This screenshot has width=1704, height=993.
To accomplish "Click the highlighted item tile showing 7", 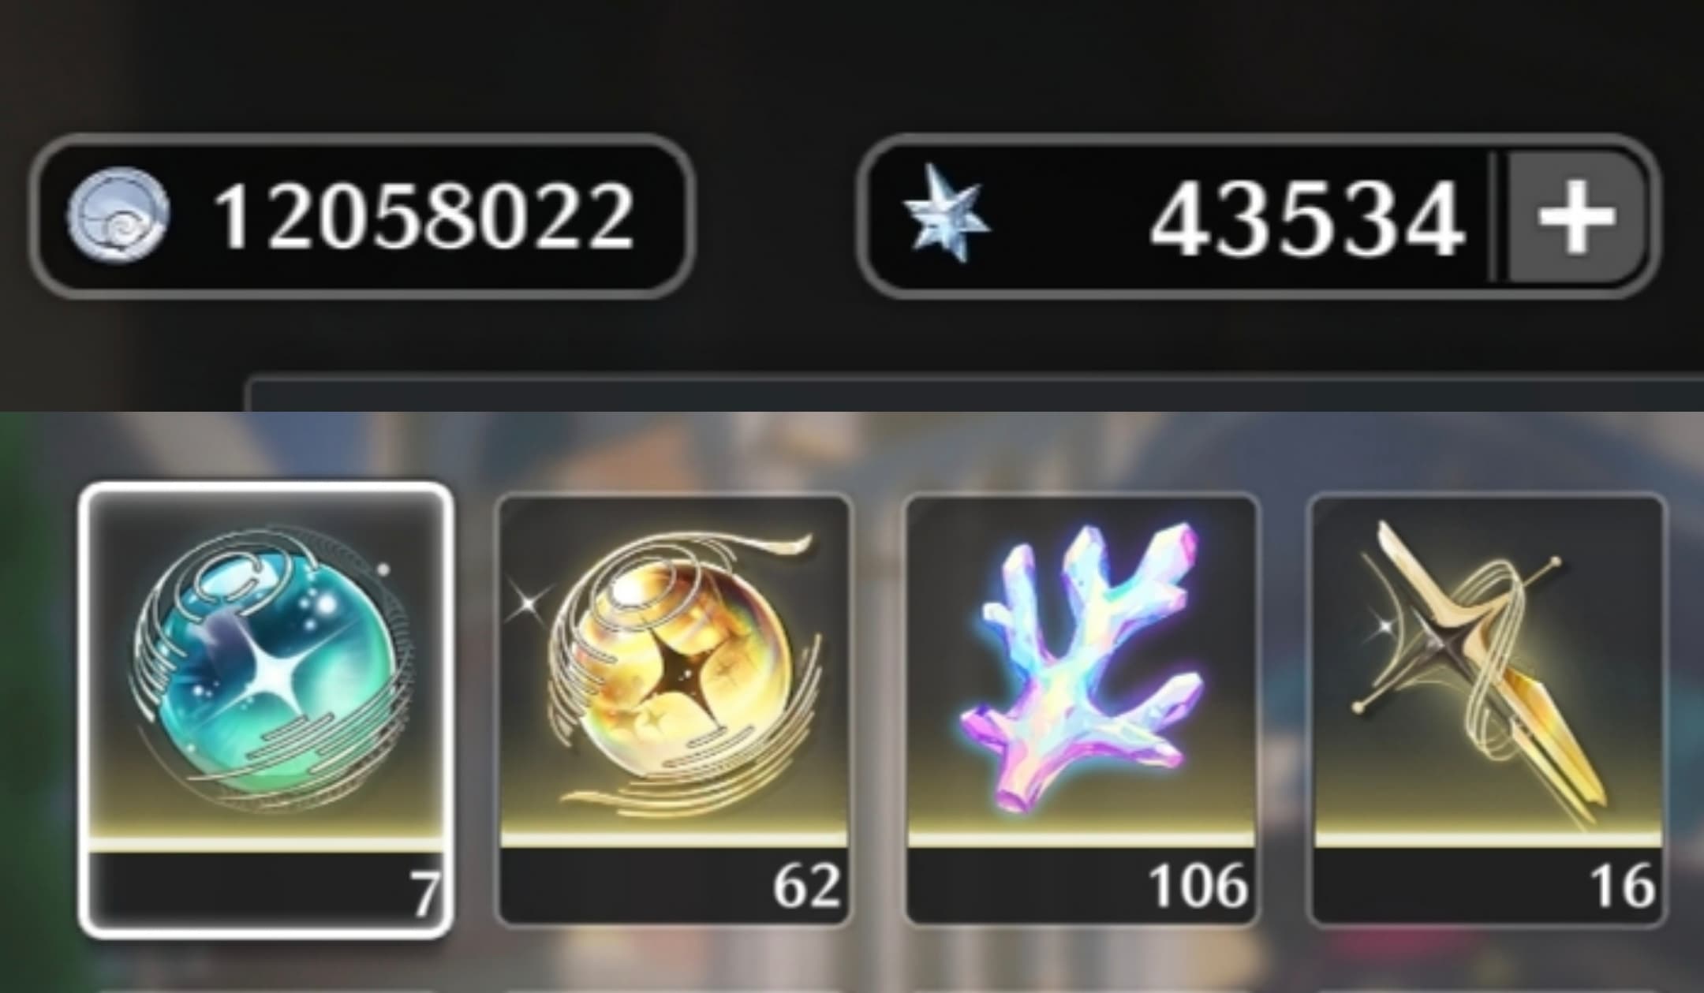I will (x=267, y=710).
